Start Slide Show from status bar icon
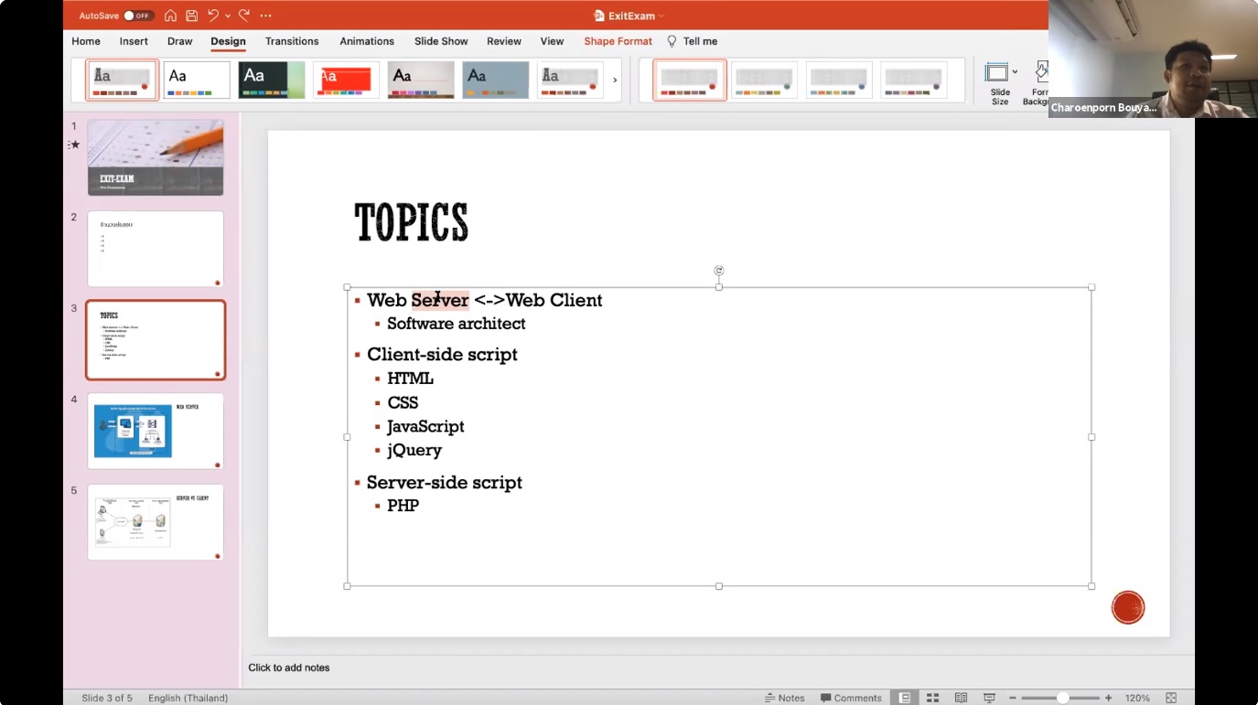This screenshot has height=705, width=1258. click(x=989, y=698)
